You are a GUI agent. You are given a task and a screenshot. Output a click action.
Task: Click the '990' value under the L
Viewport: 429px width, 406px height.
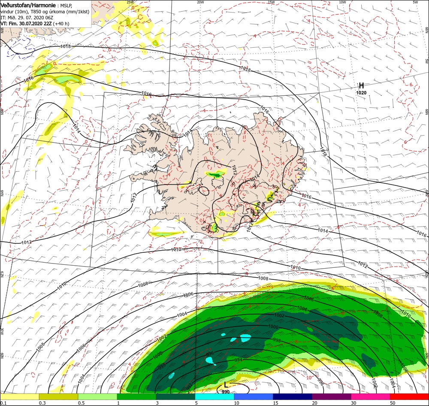226,392
